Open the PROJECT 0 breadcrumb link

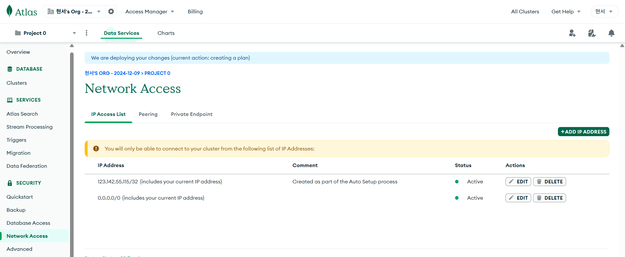point(157,73)
